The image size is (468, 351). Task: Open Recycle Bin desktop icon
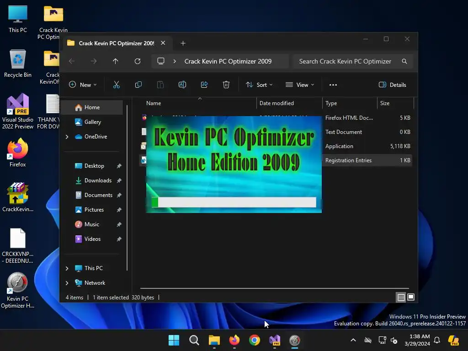pyautogui.click(x=18, y=64)
